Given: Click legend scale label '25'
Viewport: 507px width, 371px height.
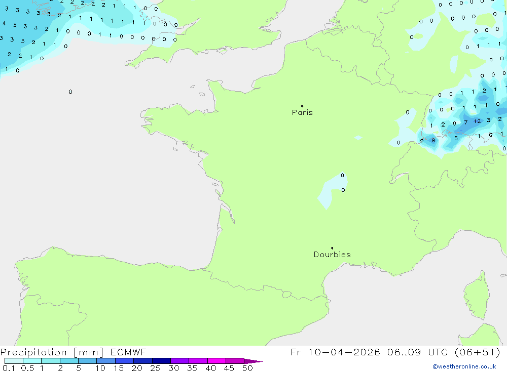Looking at the screenshot, I should [x=155, y=368].
